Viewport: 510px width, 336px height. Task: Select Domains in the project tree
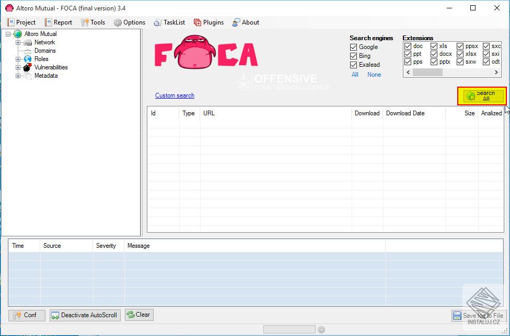click(x=45, y=51)
